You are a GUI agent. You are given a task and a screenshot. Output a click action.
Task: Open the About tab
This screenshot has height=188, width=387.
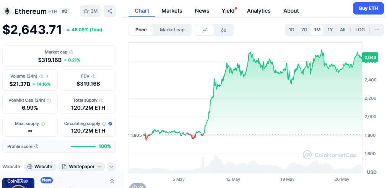pos(291,11)
